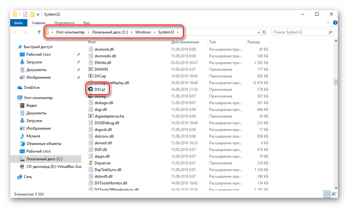The height and width of the screenshot is (208, 348).
Task: Switch to large icons view mode
Action: 334,194
